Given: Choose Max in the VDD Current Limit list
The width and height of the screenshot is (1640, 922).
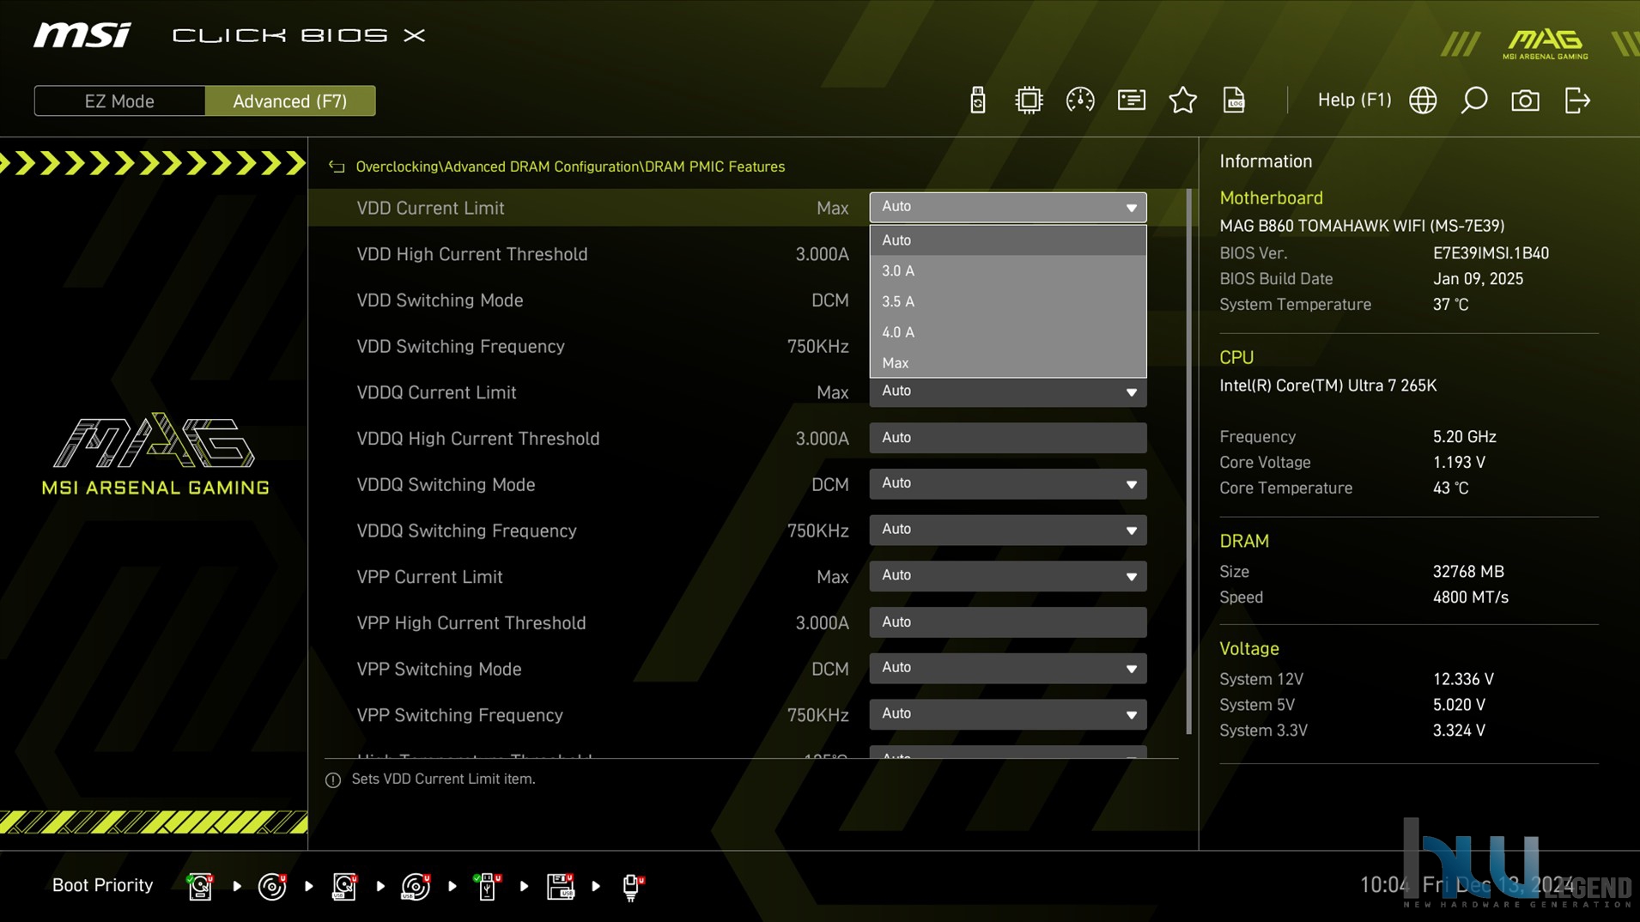Looking at the screenshot, I should point(1008,362).
